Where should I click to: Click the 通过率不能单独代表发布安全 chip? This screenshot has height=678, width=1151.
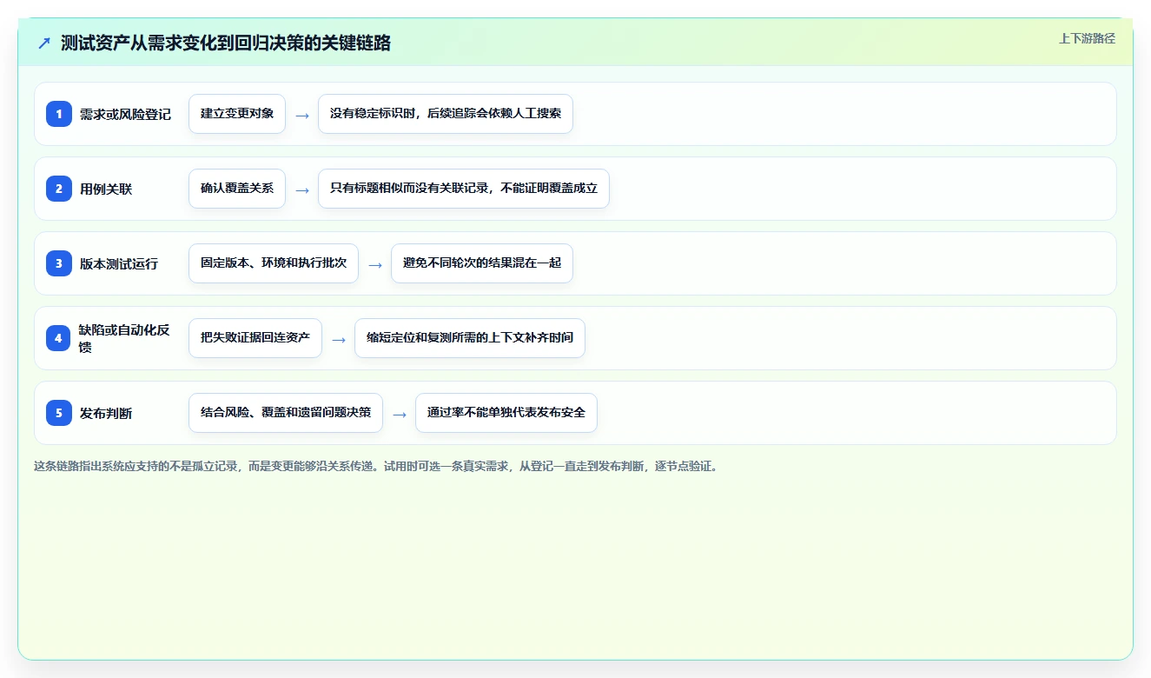[506, 413]
